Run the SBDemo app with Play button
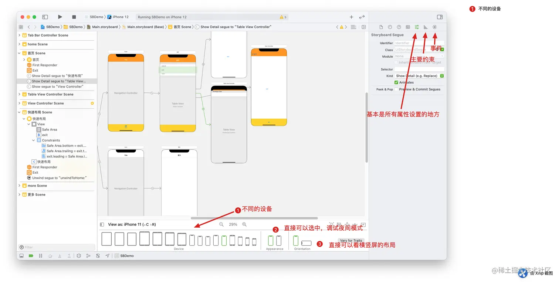 tap(60, 17)
